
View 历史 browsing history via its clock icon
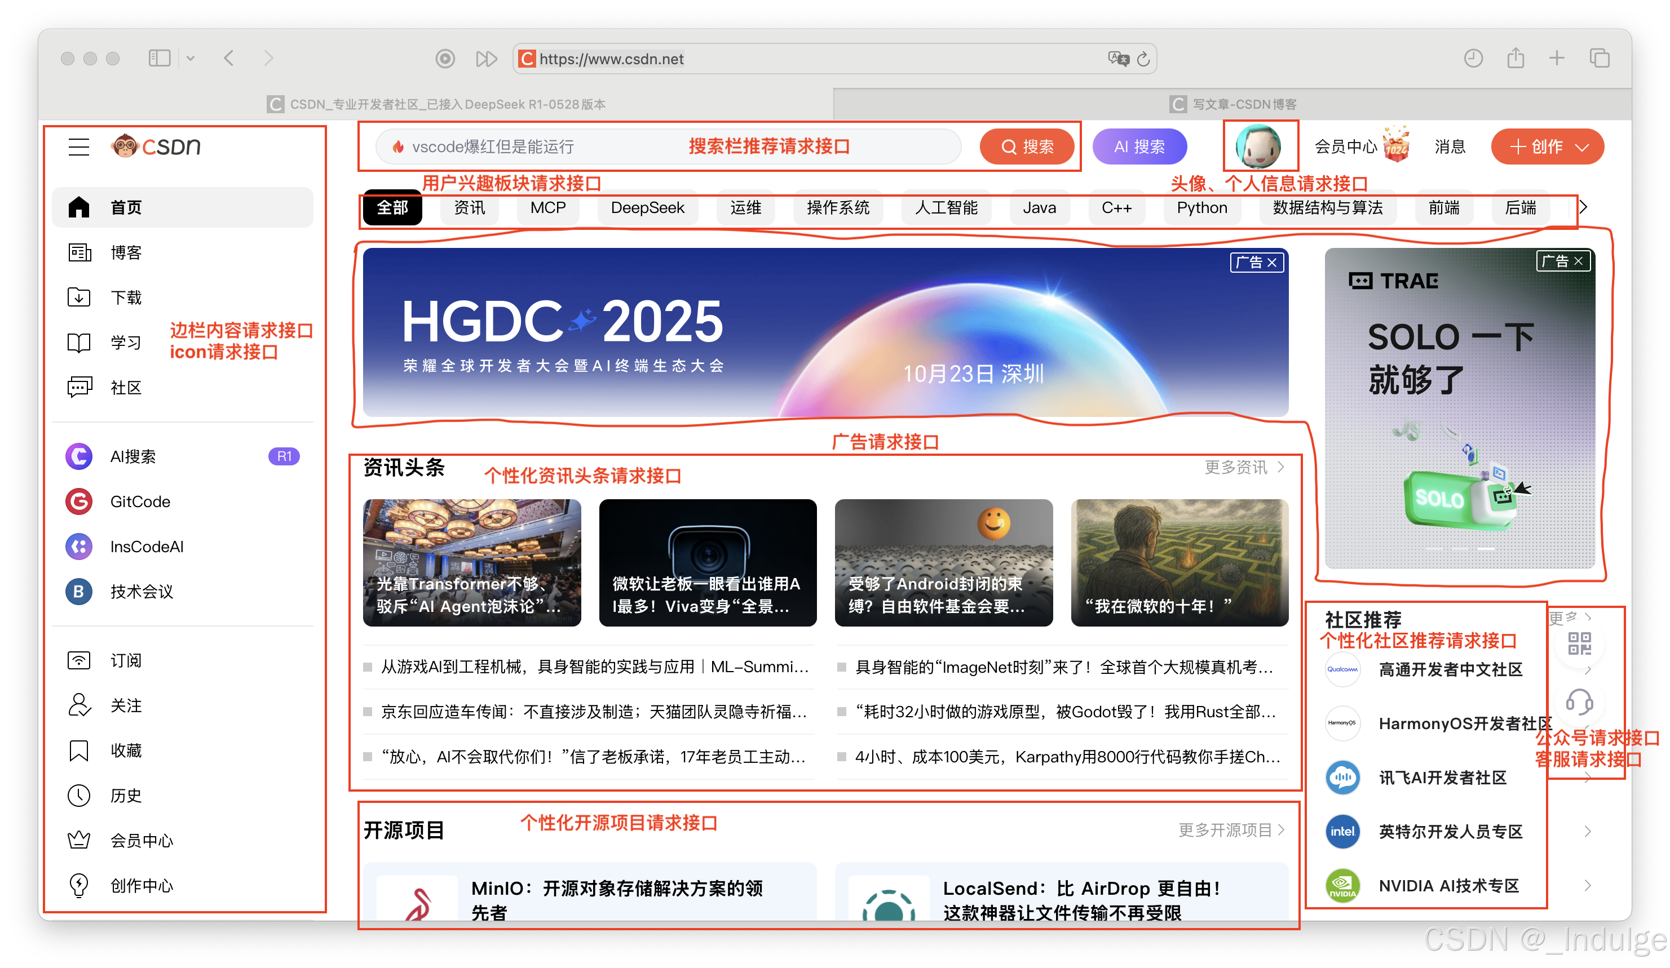tap(79, 795)
